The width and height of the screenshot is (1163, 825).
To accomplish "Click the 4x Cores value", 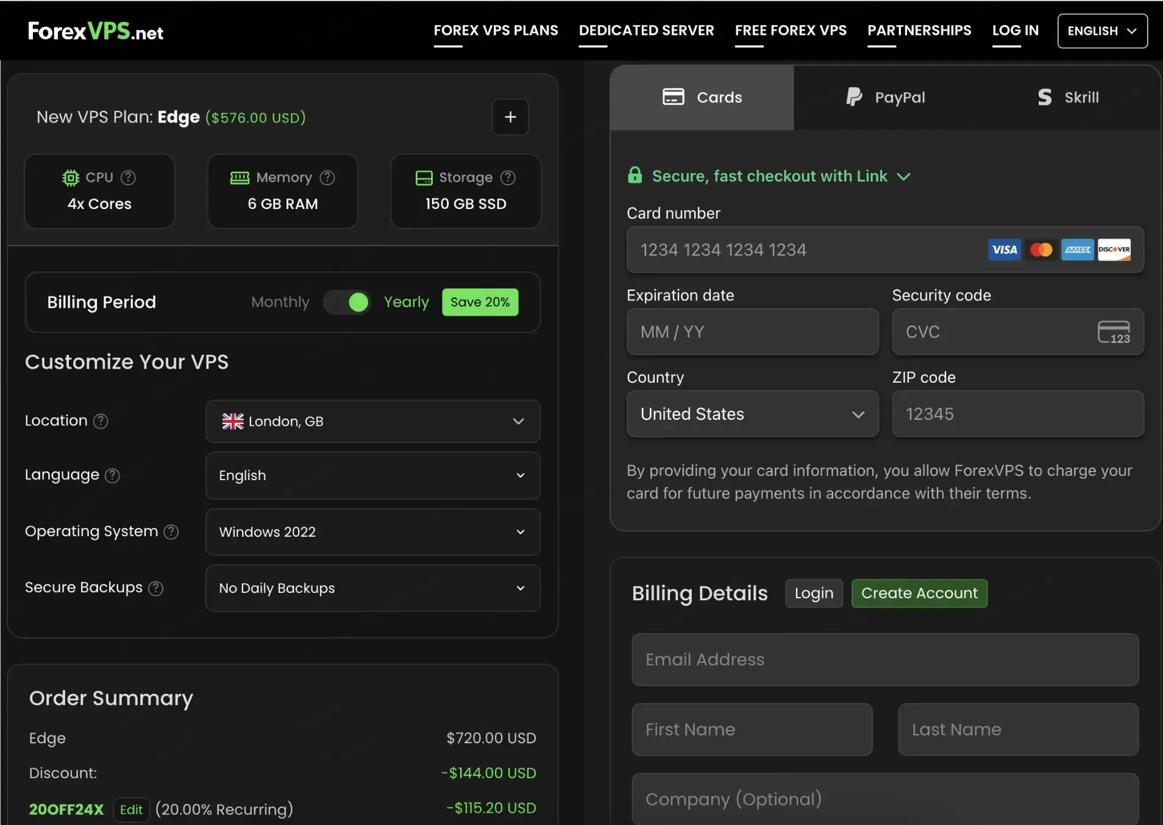I will pyautogui.click(x=99, y=204).
